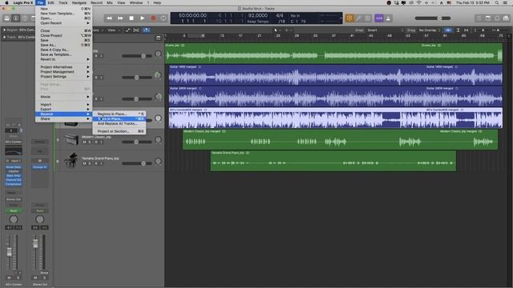Viewport: 513px width, 288px height.
Task: Toggle the Flex show/hide icon
Action: click(x=136, y=30)
